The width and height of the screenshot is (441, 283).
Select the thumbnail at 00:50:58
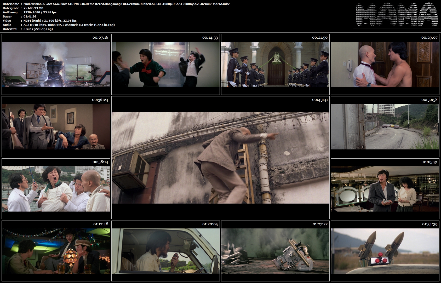385,126
